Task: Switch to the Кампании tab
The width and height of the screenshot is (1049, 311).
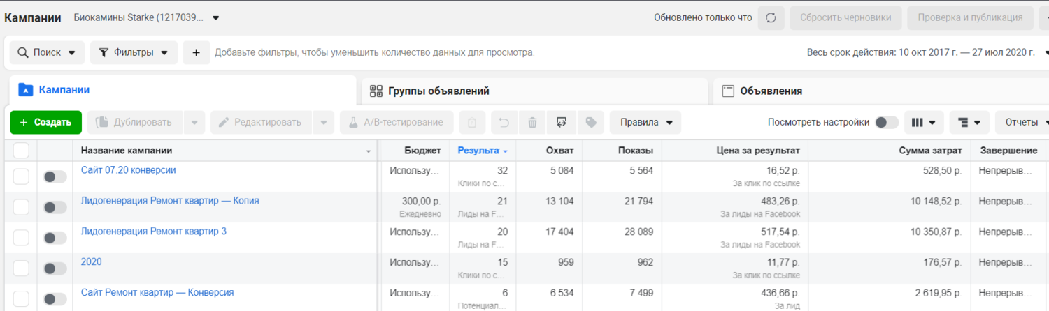Action: [x=181, y=91]
